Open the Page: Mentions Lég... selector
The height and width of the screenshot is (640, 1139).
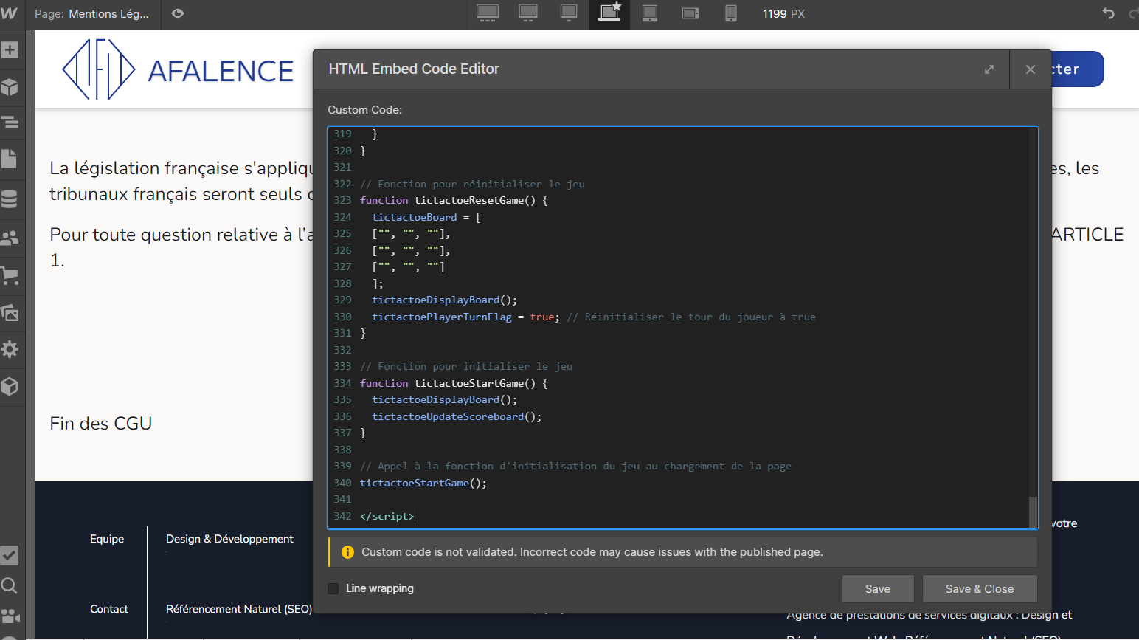point(91,13)
